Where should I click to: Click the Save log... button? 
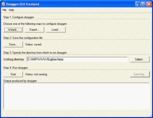(x=140, y=74)
